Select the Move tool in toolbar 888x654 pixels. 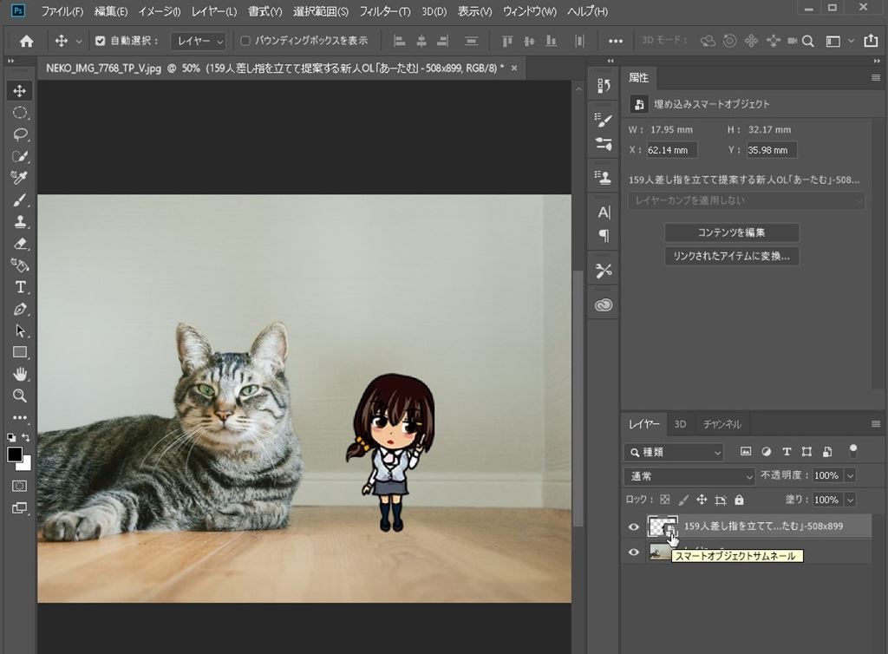(21, 91)
